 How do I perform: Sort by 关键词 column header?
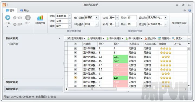coord(90,44)
